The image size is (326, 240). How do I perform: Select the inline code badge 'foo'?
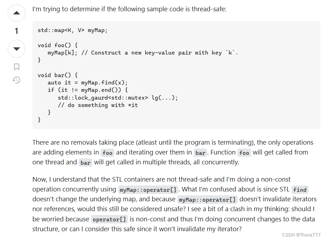[x=107, y=152]
